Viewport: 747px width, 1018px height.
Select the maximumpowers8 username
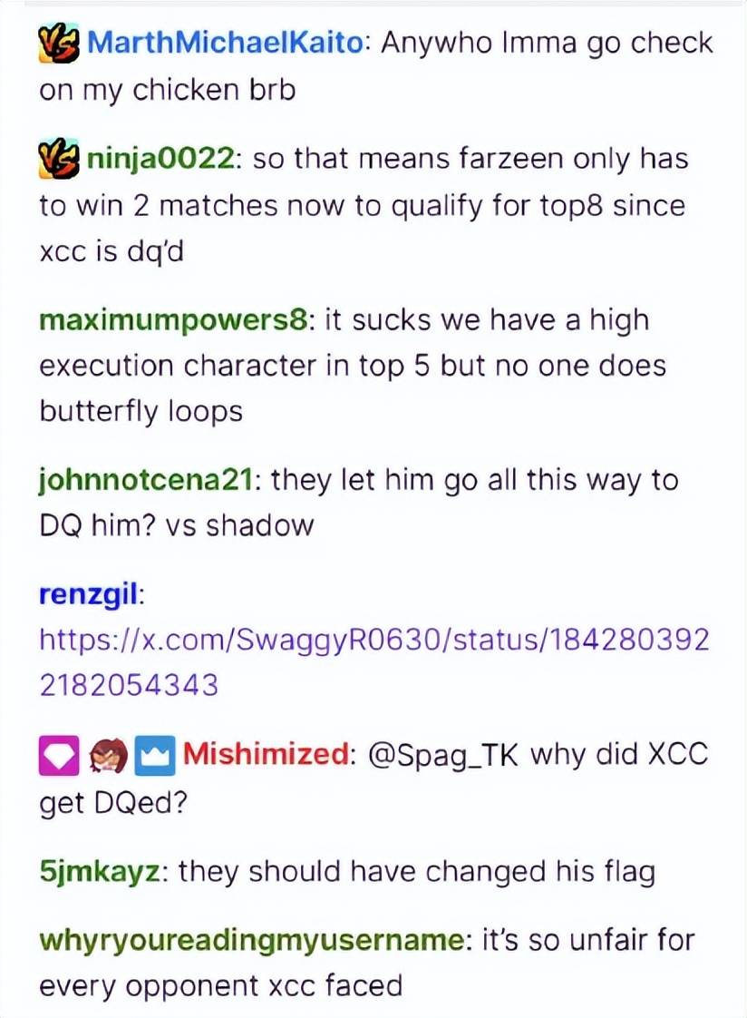point(173,320)
